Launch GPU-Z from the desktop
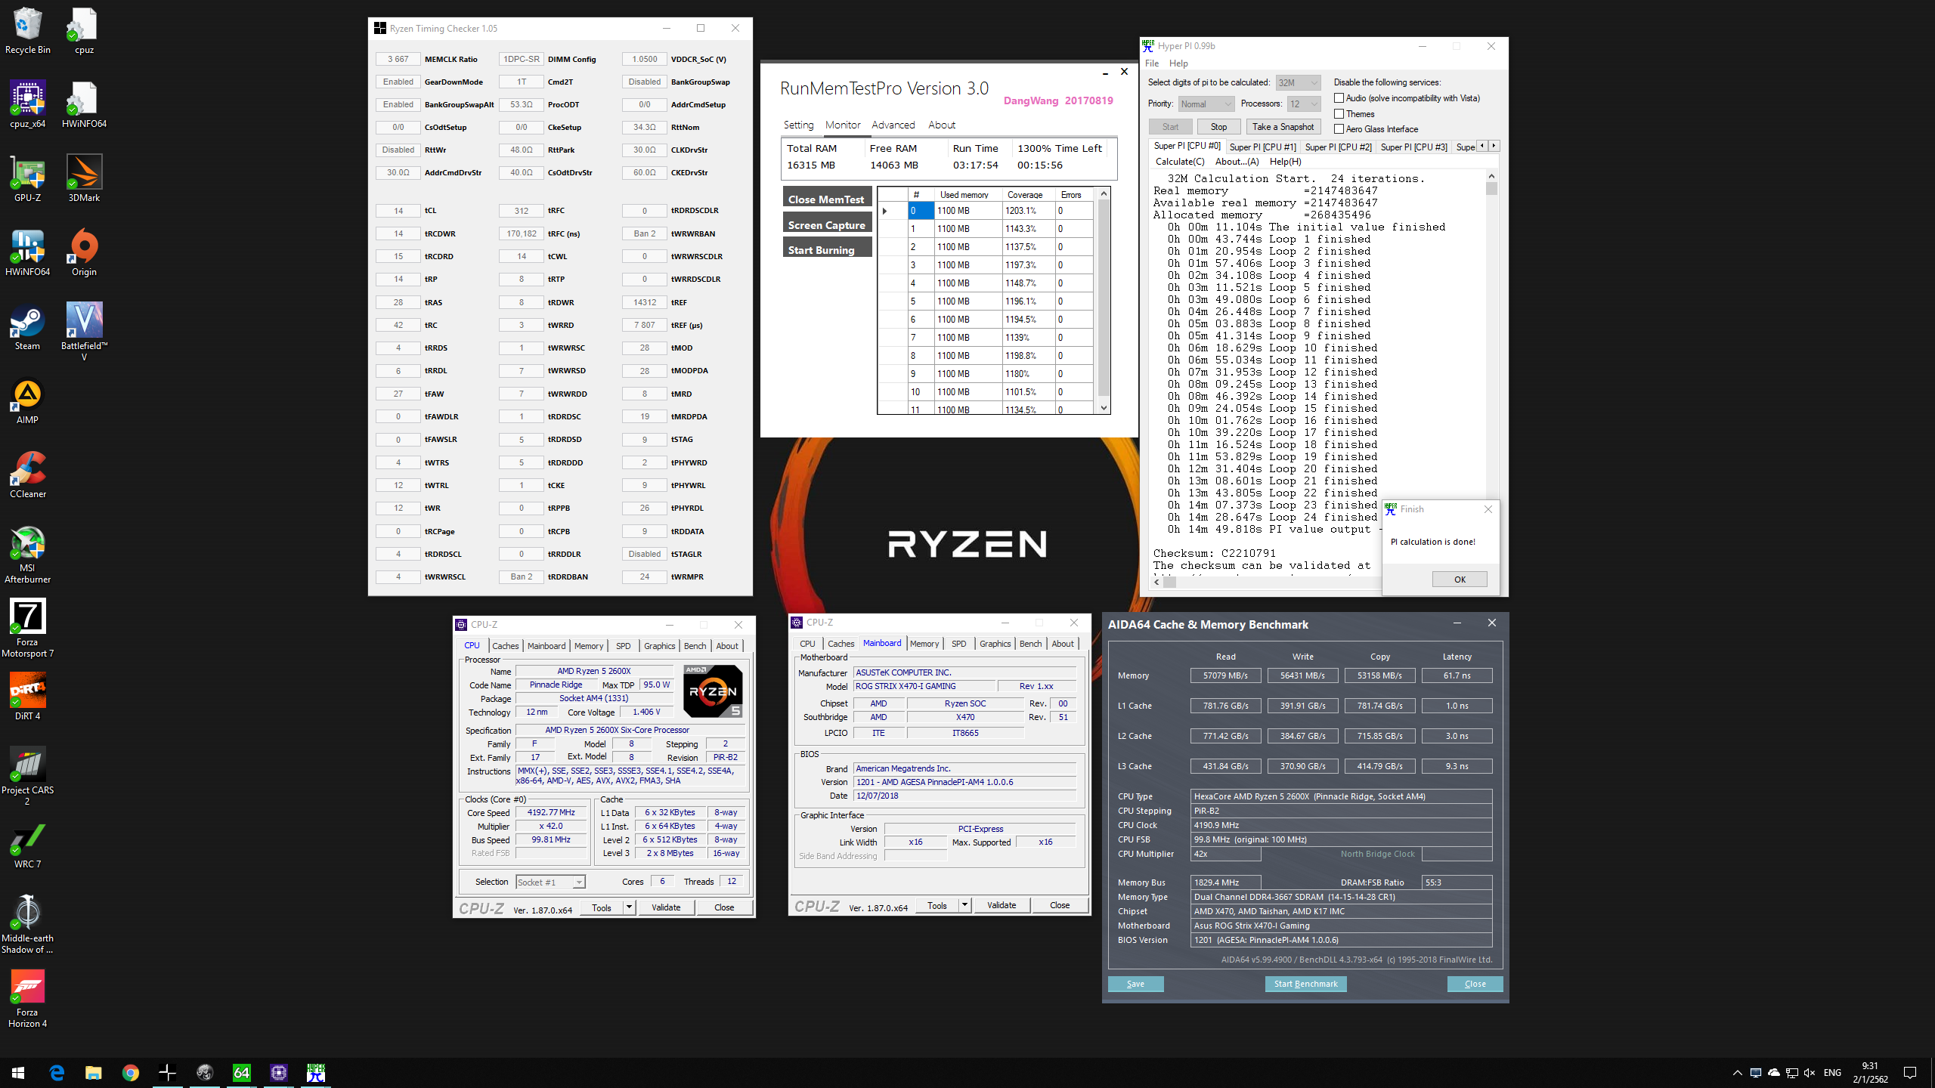The image size is (1935, 1088). coord(27,178)
